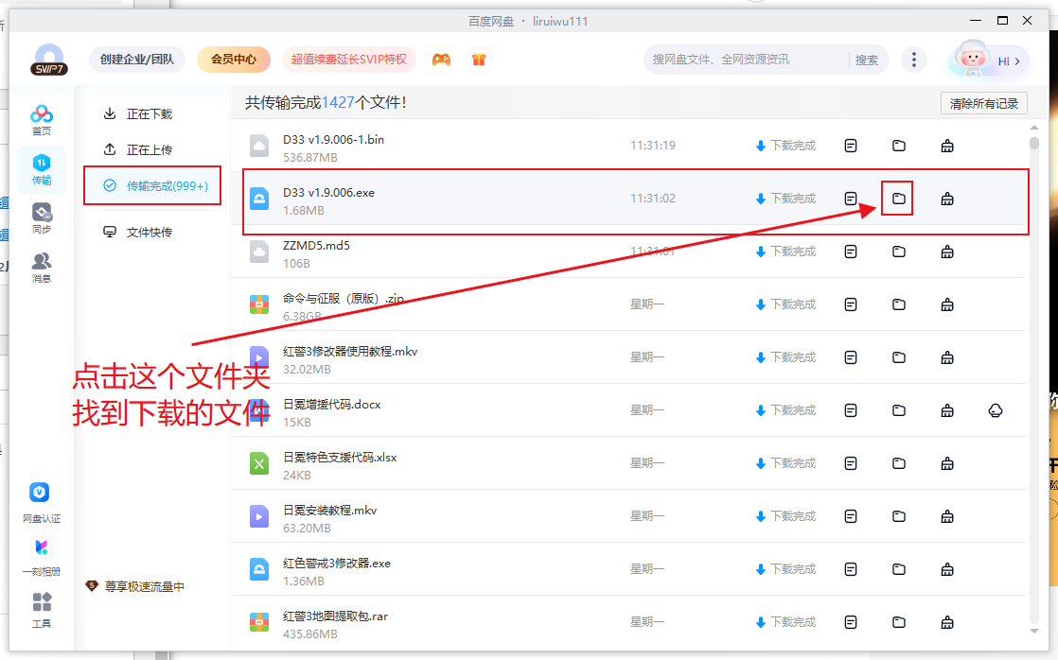This screenshot has height=660, width=1058.
Task: Open folder for 日冕增援代码.docx
Action: click(x=898, y=410)
